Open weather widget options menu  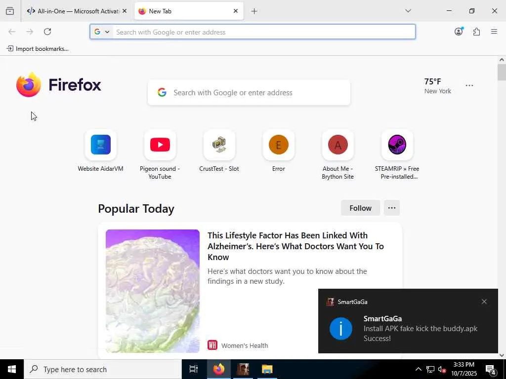point(469,86)
